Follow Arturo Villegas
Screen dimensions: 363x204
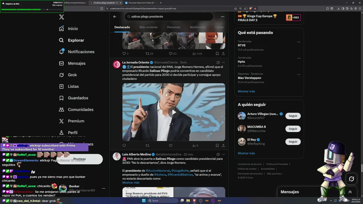point(293,116)
